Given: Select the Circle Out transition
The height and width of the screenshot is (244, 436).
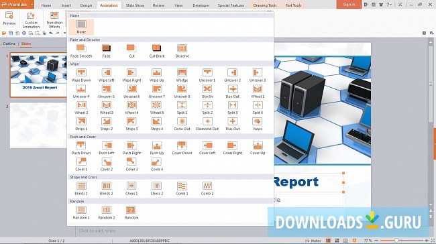Looking at the screenshot, I should point(182,123).
